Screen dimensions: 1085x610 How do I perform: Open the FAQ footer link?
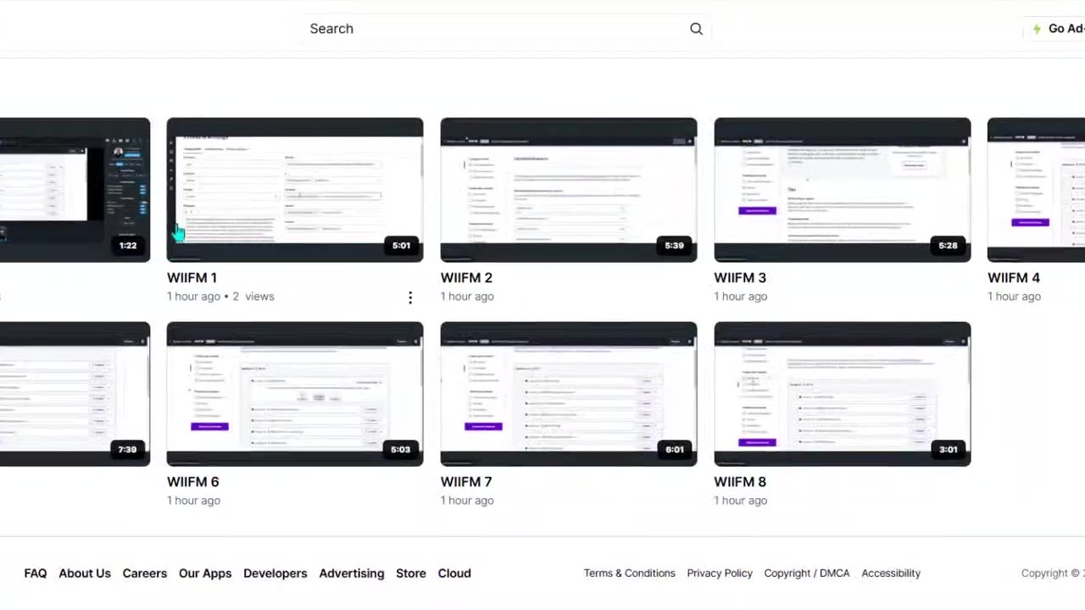(36, 574)
